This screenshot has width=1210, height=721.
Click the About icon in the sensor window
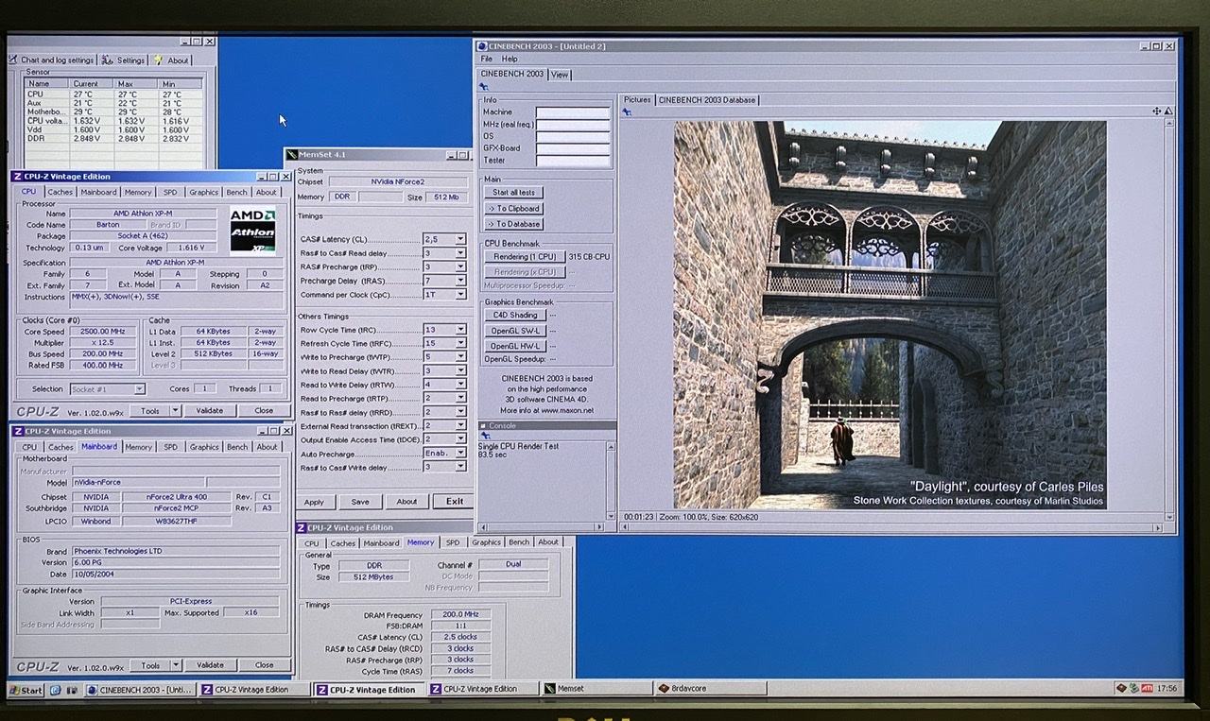coord(159,60)
